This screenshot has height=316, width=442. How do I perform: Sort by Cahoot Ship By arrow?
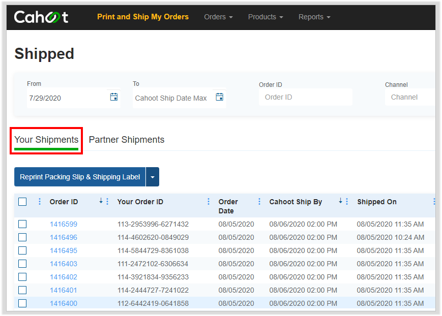tap(340, 201)
